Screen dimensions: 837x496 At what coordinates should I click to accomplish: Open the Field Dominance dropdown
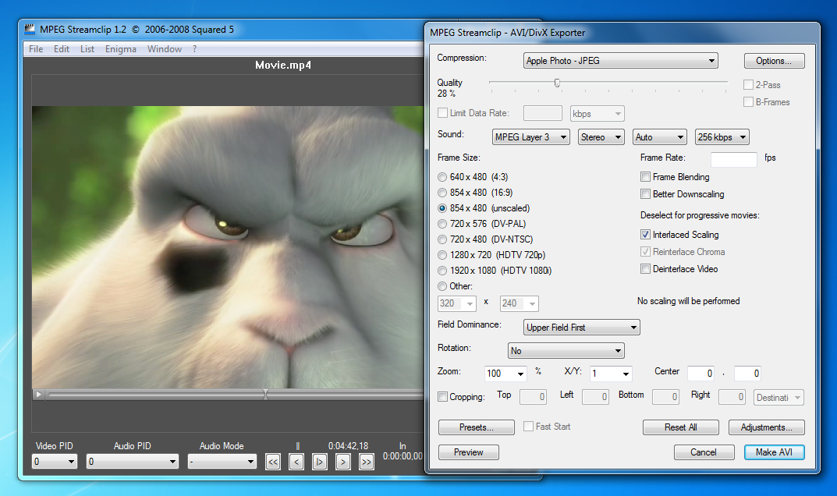coord(580,327)
